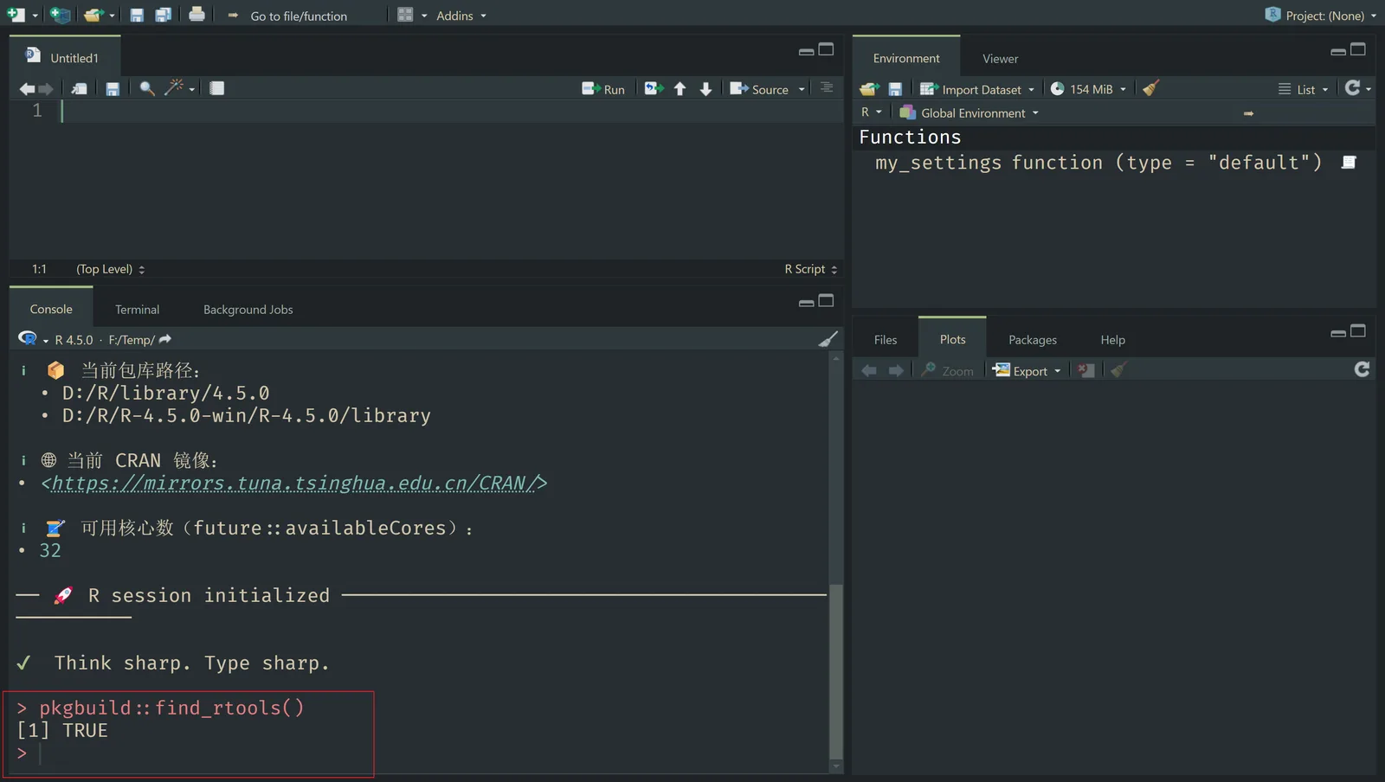
Task: Open the Global Environment selector
Action: pos(969,112)
